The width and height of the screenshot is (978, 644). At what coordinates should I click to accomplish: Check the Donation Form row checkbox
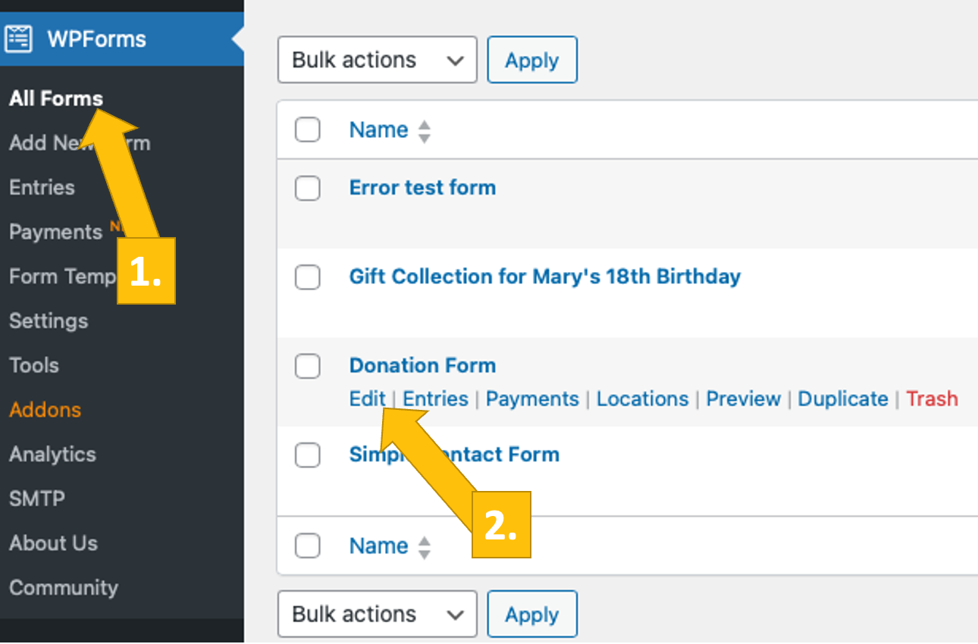pyautogui.click(x=307, y=366)
